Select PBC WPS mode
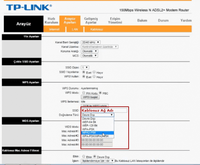Viewport: 200px width, 165px height. (100, 93)
